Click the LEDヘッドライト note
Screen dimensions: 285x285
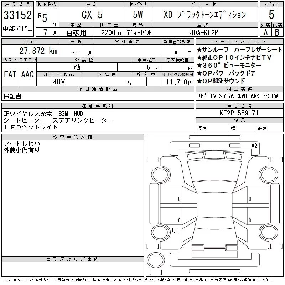pos(31,127)
